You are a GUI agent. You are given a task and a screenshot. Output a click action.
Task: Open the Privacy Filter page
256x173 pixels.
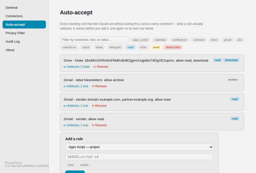coord(24,33)
